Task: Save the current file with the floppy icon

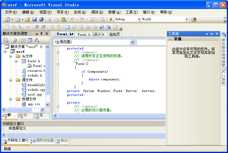Action: pyautogui.click(x=34, y=19)
